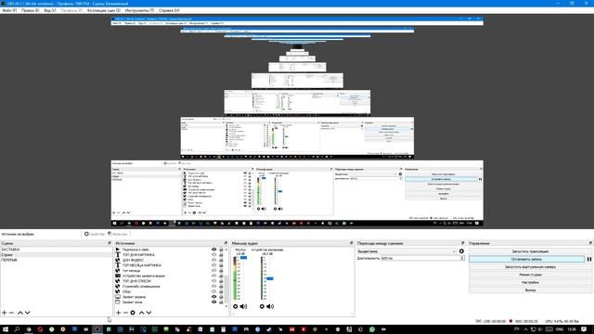Image resolution: width=594 pixels, height=334 pixels.
Task: Hide the Захват экрана source
Action: click(x=214, y=297)
